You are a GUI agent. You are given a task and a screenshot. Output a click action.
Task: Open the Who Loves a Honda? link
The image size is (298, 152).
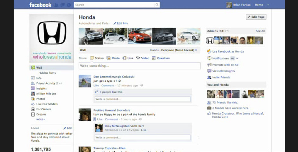250,113
